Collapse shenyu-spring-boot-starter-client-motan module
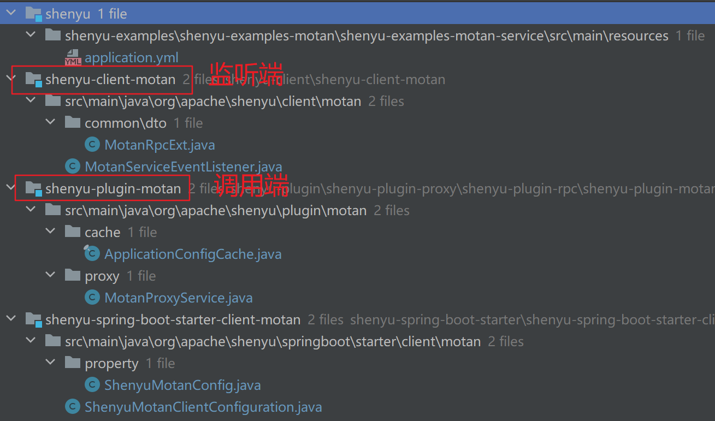715x421 pixels. 10,319
